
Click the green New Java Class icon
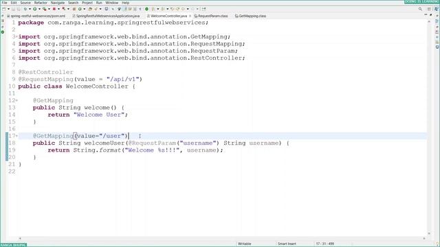click(80, 9)
